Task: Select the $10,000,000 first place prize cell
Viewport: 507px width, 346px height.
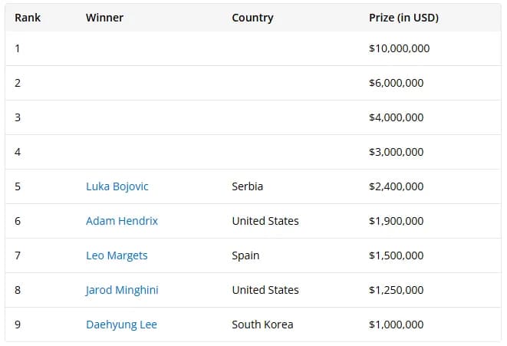Action: (x=400, y=48)
